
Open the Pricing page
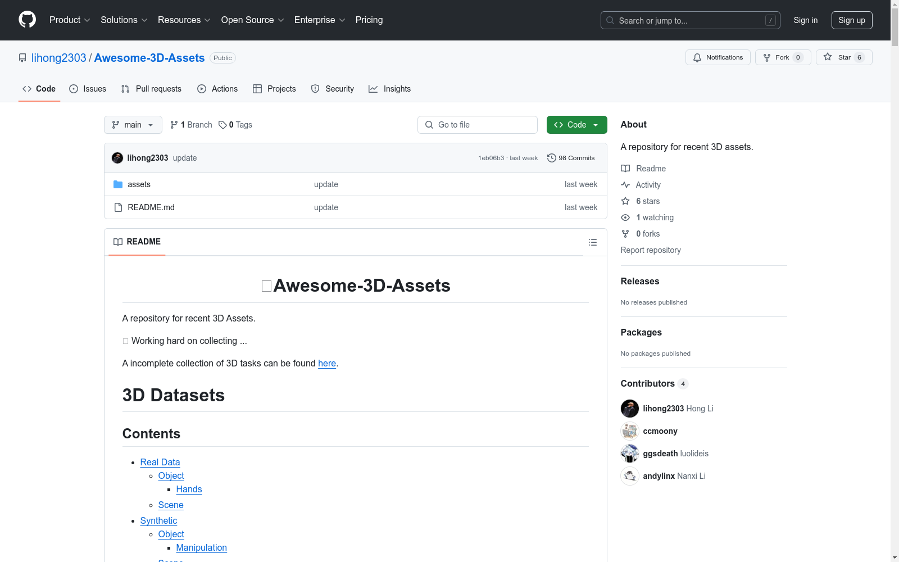tap(369, 20)
